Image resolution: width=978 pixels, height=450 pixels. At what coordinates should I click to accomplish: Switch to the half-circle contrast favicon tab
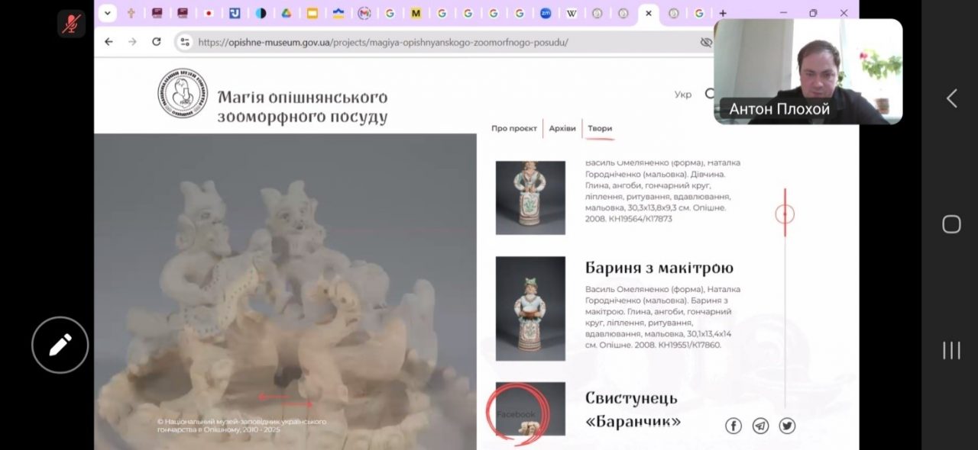261,13
